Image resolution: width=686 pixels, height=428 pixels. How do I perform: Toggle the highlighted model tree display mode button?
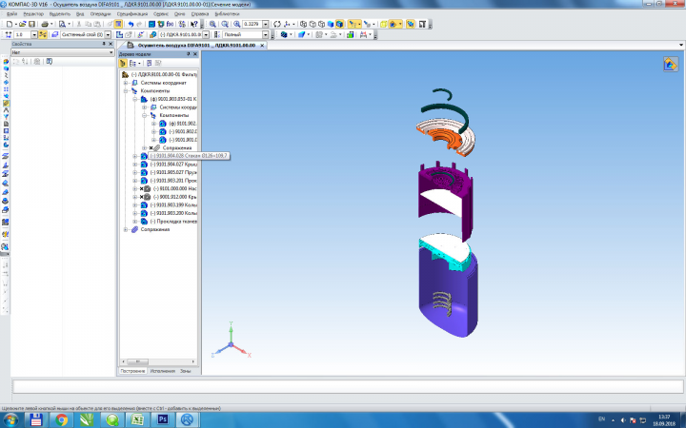pyautogui.click(x=123, y=64)
